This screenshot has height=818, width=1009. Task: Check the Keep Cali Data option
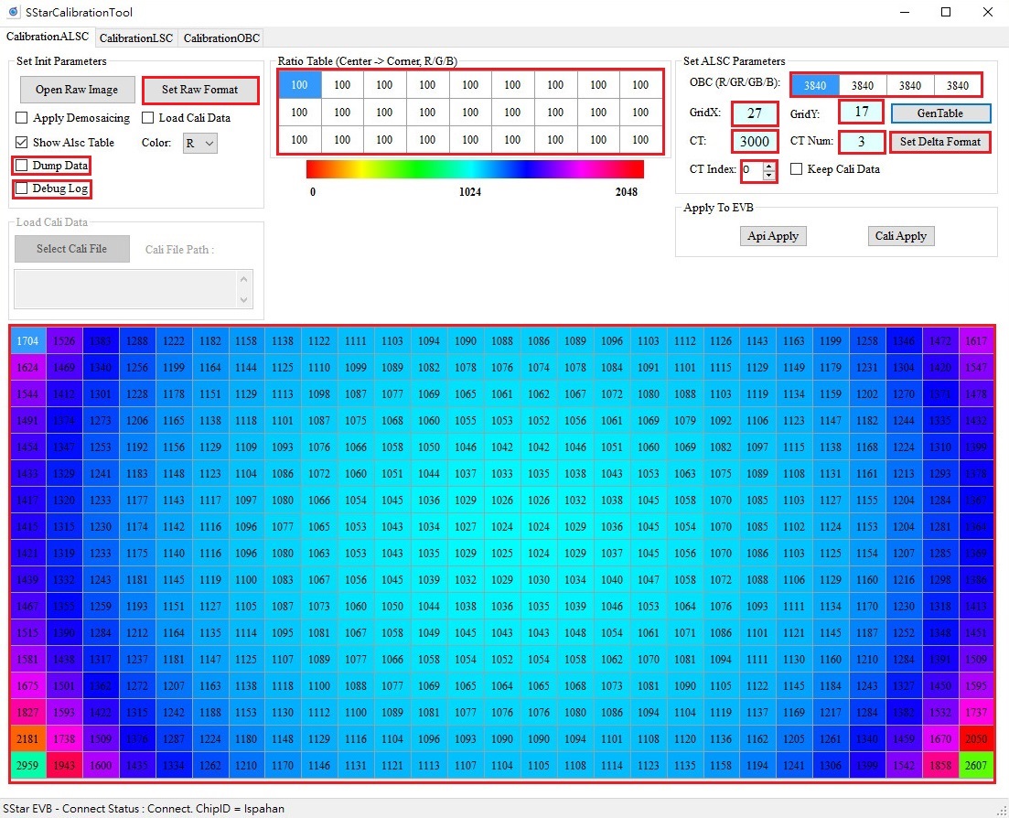[x=796, y=169]
